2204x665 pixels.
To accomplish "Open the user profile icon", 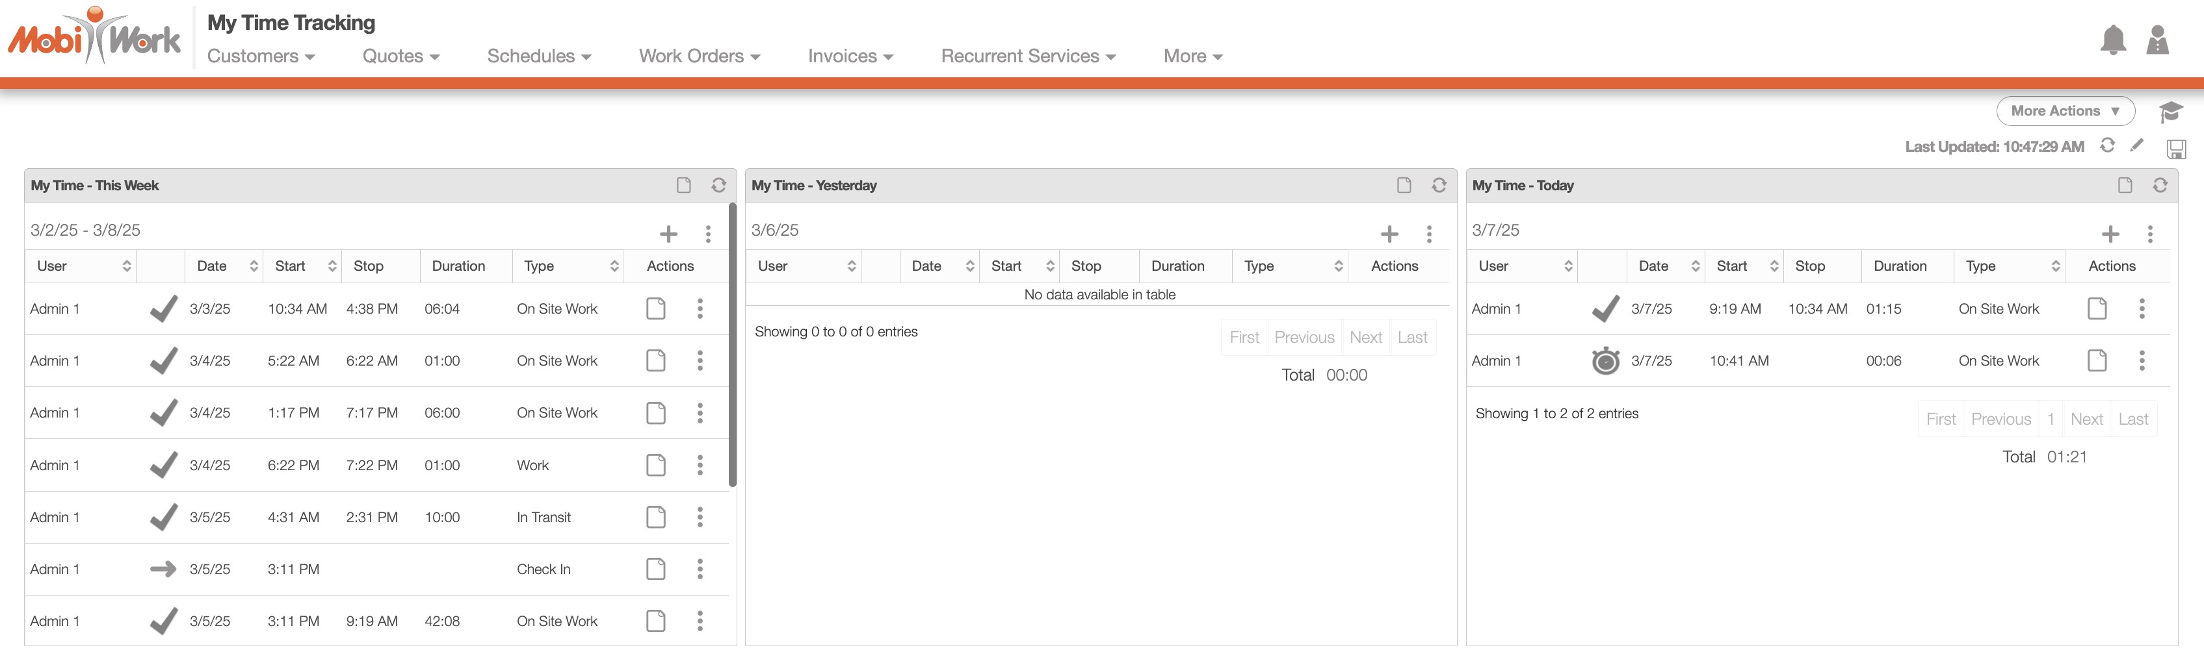I will (x=2157, y=40).
